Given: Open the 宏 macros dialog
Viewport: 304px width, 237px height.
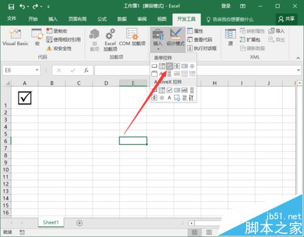Looking at the screenshot, I should click(37, 37).
